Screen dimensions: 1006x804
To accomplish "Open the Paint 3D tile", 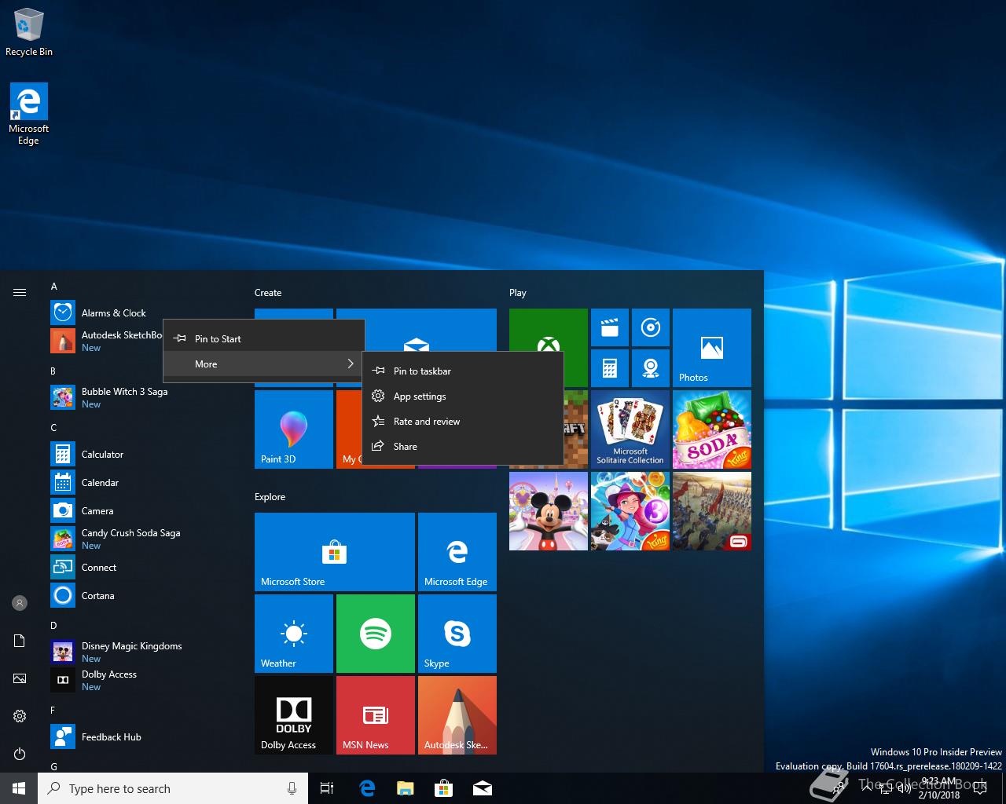I will pyautogui.click(x=294, y=429).
